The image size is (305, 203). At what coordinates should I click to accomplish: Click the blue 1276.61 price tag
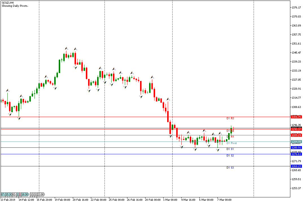(x=296, y=154)
